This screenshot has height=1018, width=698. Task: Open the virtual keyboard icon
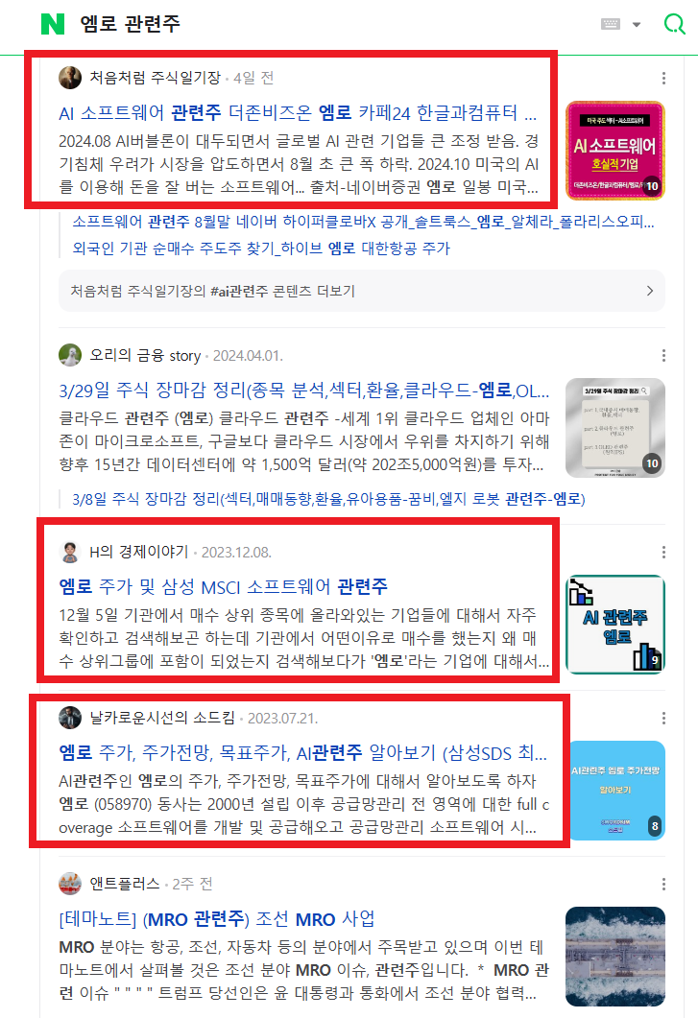tap(611, 24)
